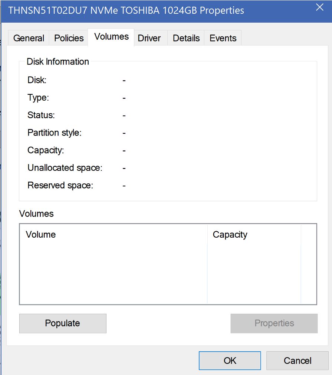This screenshot has width=332, height=375.
Task: Click the dialog title bar text
Action: coord(126,10)
